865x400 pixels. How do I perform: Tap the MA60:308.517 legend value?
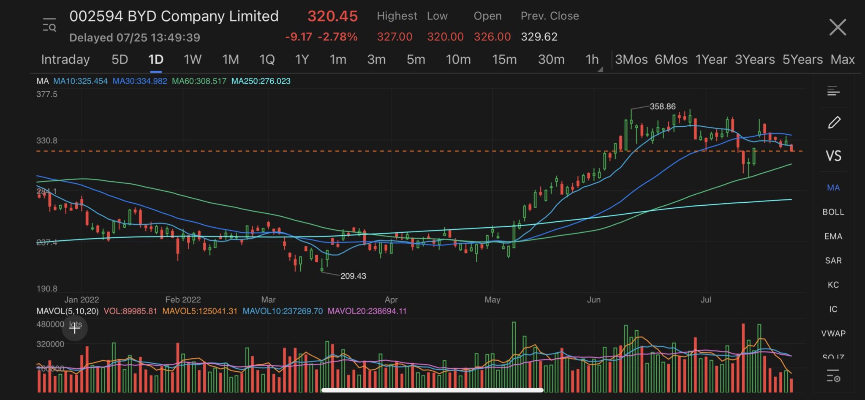[199, 81]
